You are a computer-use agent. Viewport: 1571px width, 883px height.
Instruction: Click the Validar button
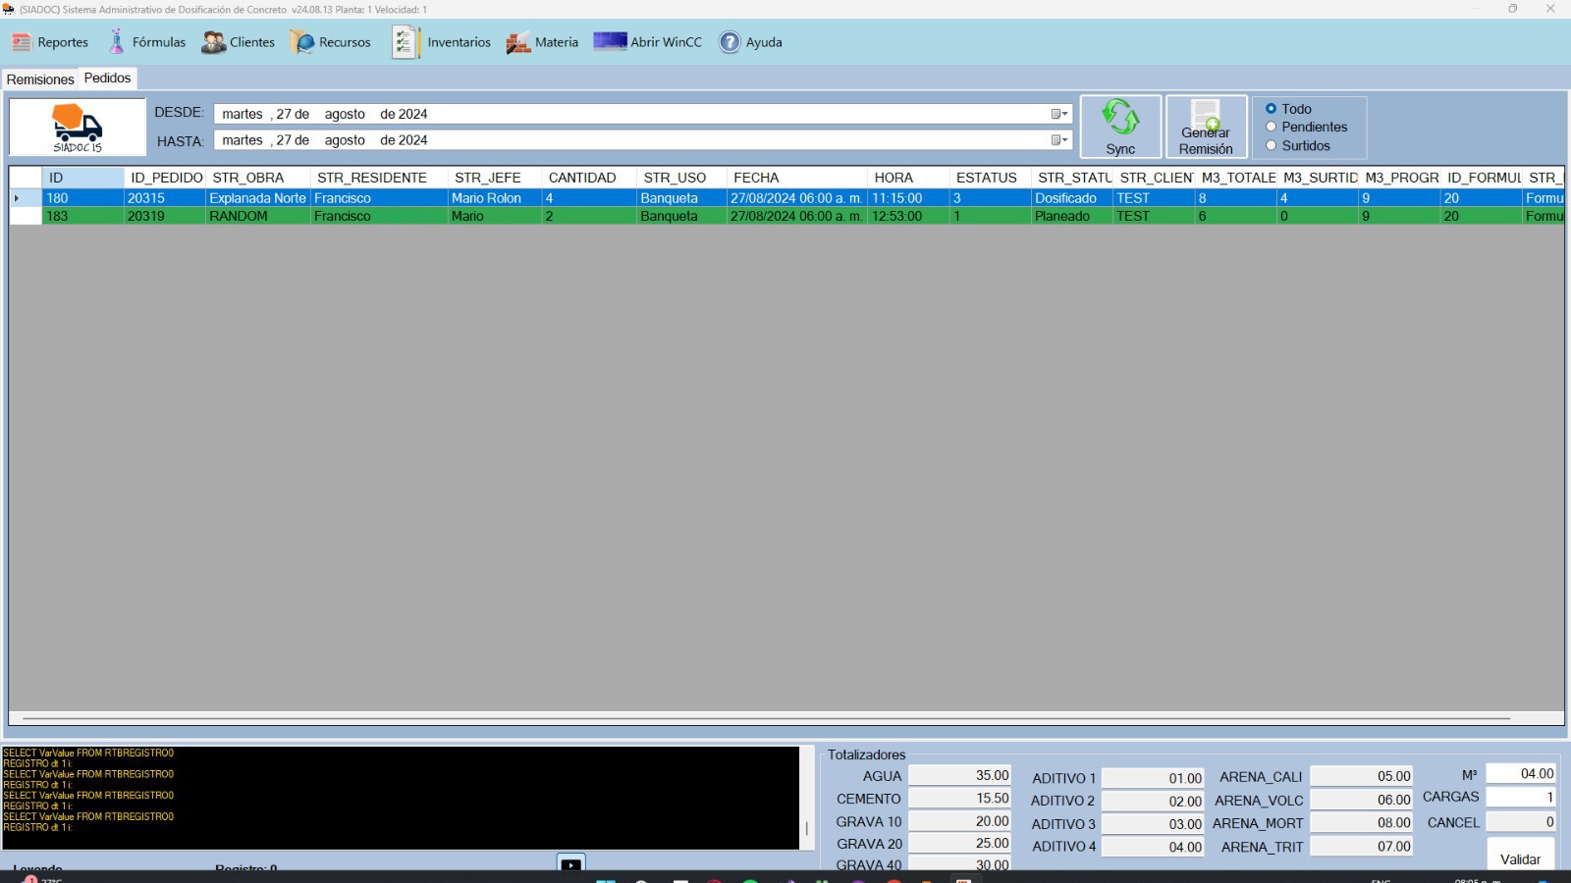tap(1520, 858)
